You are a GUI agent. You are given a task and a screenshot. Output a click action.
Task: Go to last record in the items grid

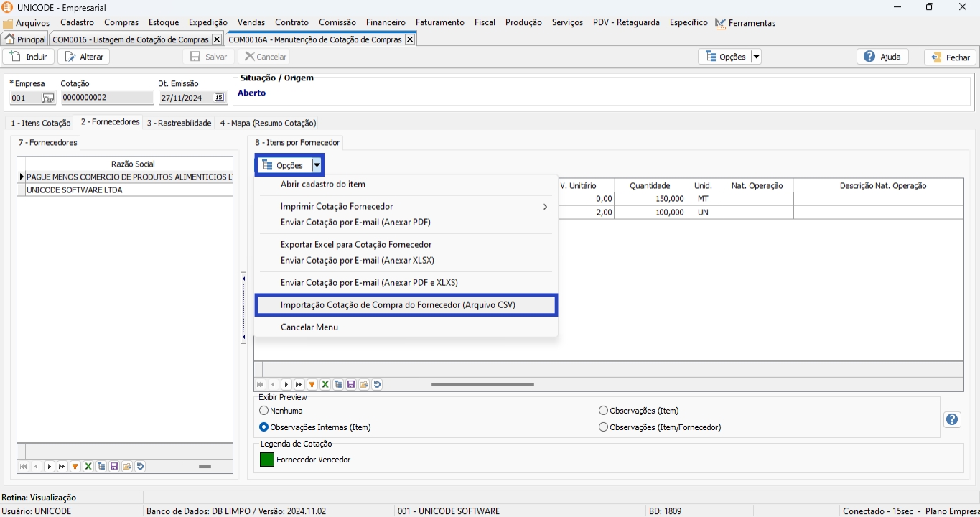pyautogui.click(x=299, y=385)
